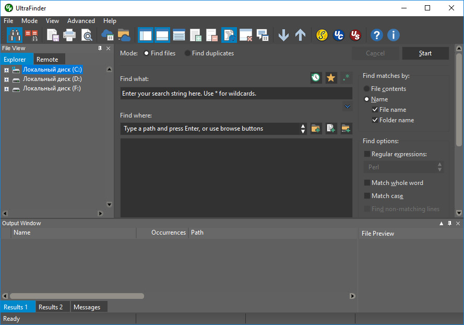
Task: Click the speech bubble list toolbar icon
Action: pyautogui.click(x=263, y=35)
